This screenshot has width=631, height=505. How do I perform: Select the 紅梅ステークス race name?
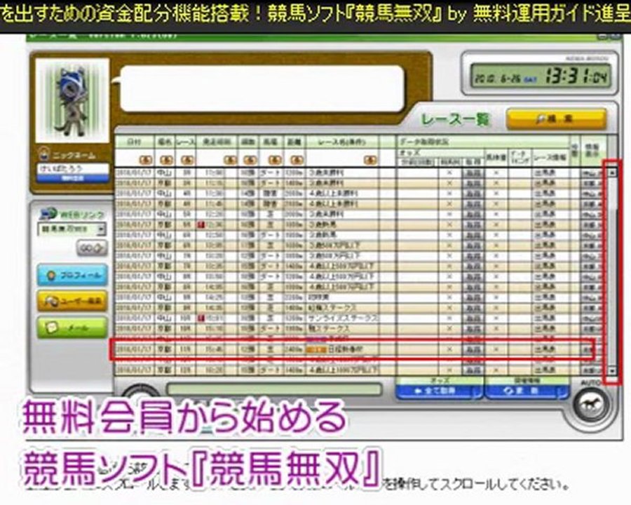tap(332, 308)
